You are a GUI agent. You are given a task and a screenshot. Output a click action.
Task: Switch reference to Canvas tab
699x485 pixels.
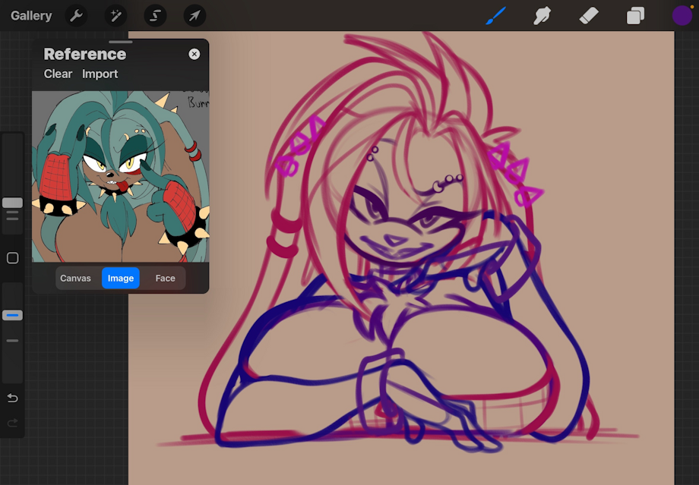click(75, 279)
